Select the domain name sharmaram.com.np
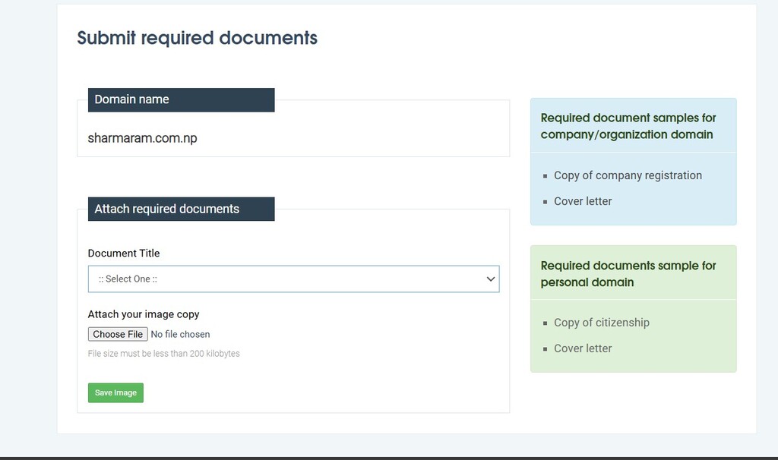The height and width of the screenshot is (460, 778). tap(143, 138)
